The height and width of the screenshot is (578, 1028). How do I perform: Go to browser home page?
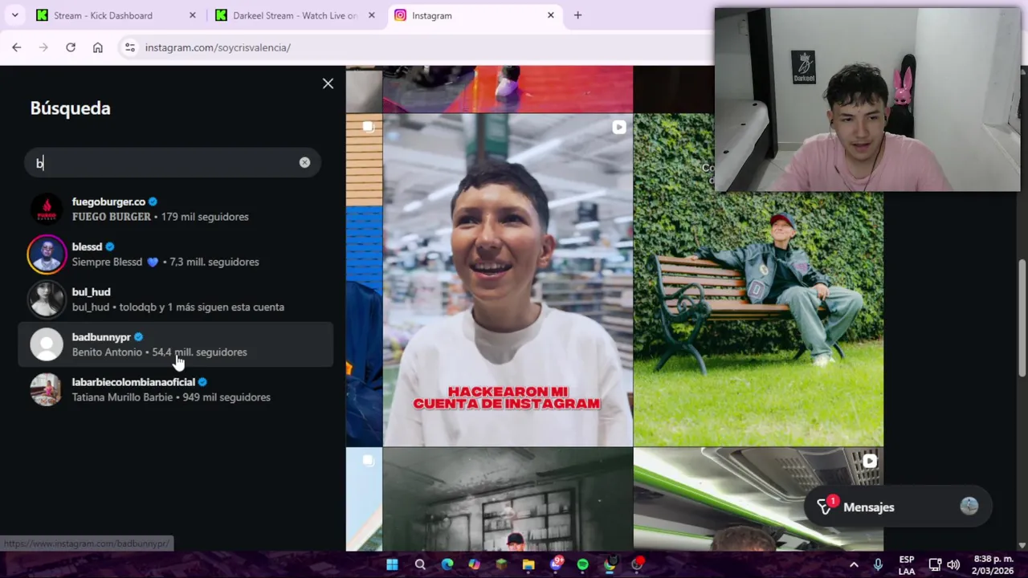(98, 47)
